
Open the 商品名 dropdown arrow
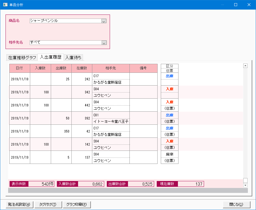(104, 21)
